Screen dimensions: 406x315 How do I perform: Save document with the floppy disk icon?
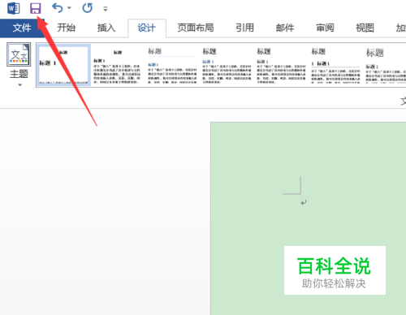pyautogui.click(x=35, y=8)
